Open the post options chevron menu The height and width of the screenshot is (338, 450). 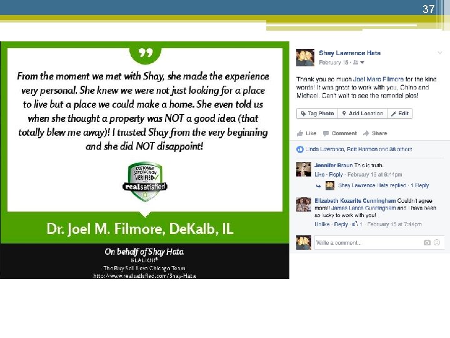[x=439, y=53]
